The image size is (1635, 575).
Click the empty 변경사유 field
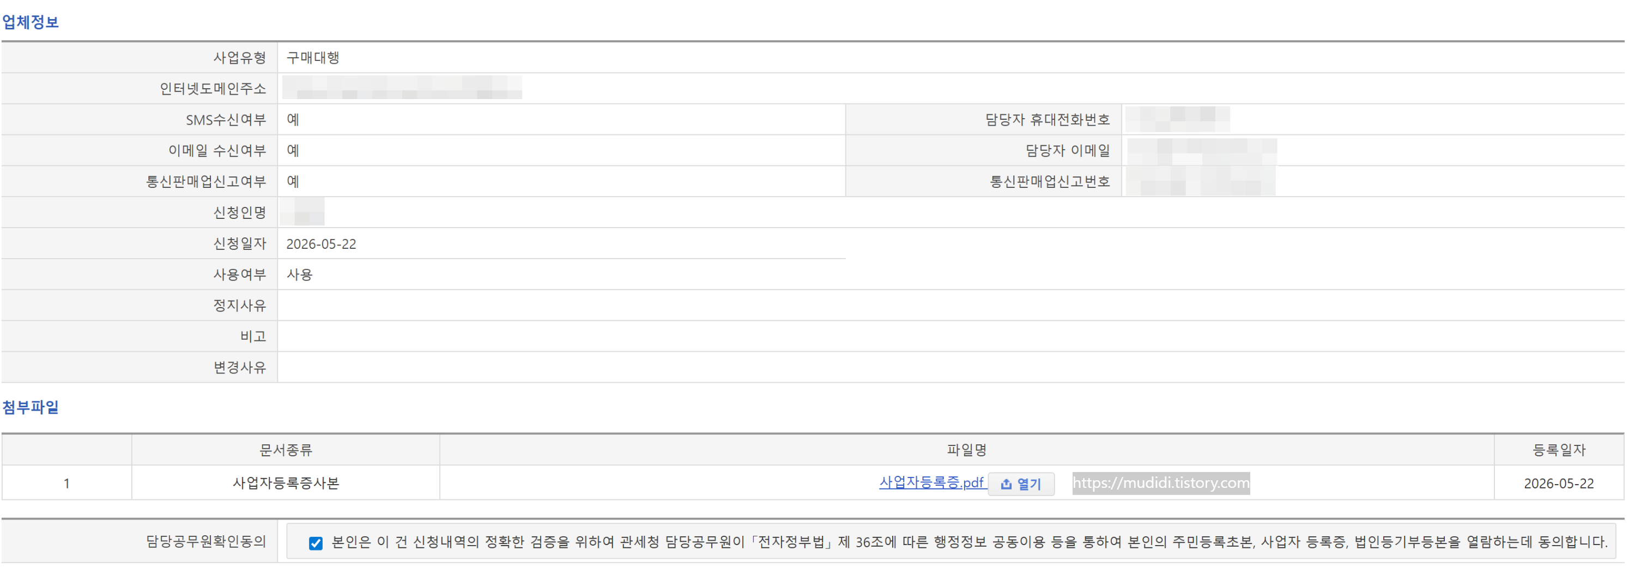coord(951,368)
